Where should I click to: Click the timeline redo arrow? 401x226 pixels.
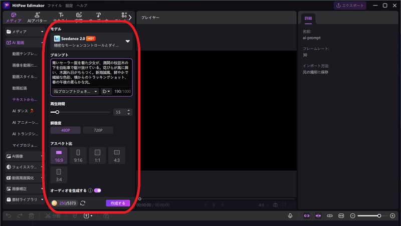pyautogui.click(x=20, y=216)
